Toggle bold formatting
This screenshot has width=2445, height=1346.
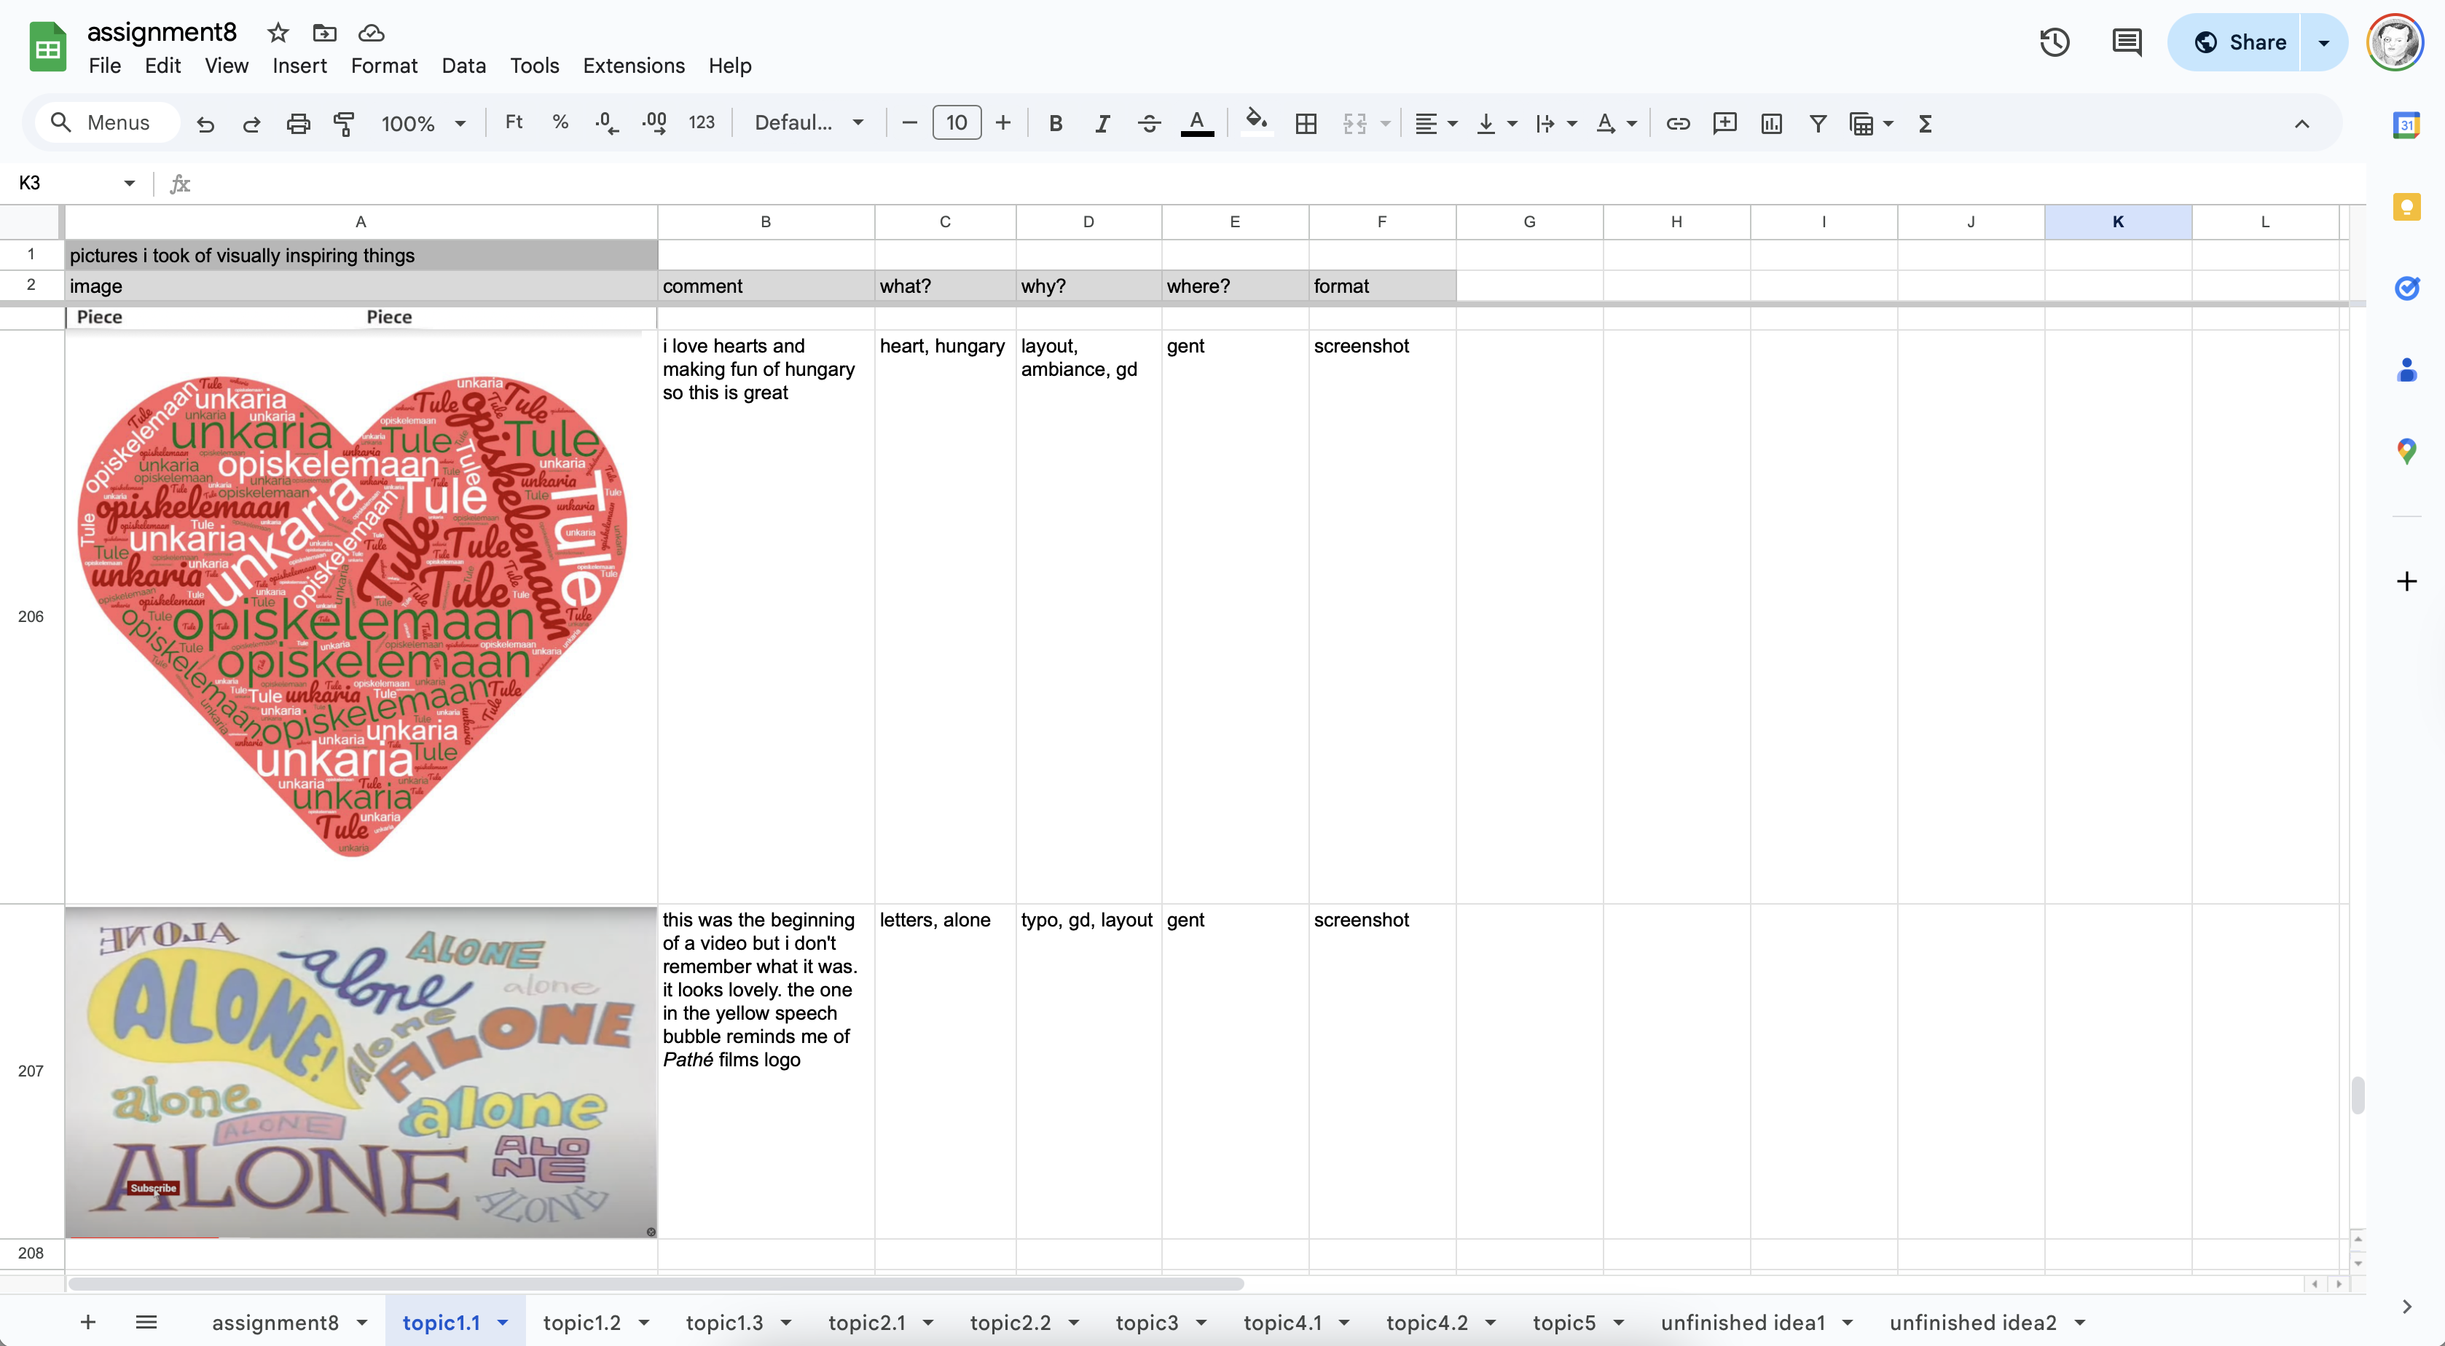point(1054,123)
